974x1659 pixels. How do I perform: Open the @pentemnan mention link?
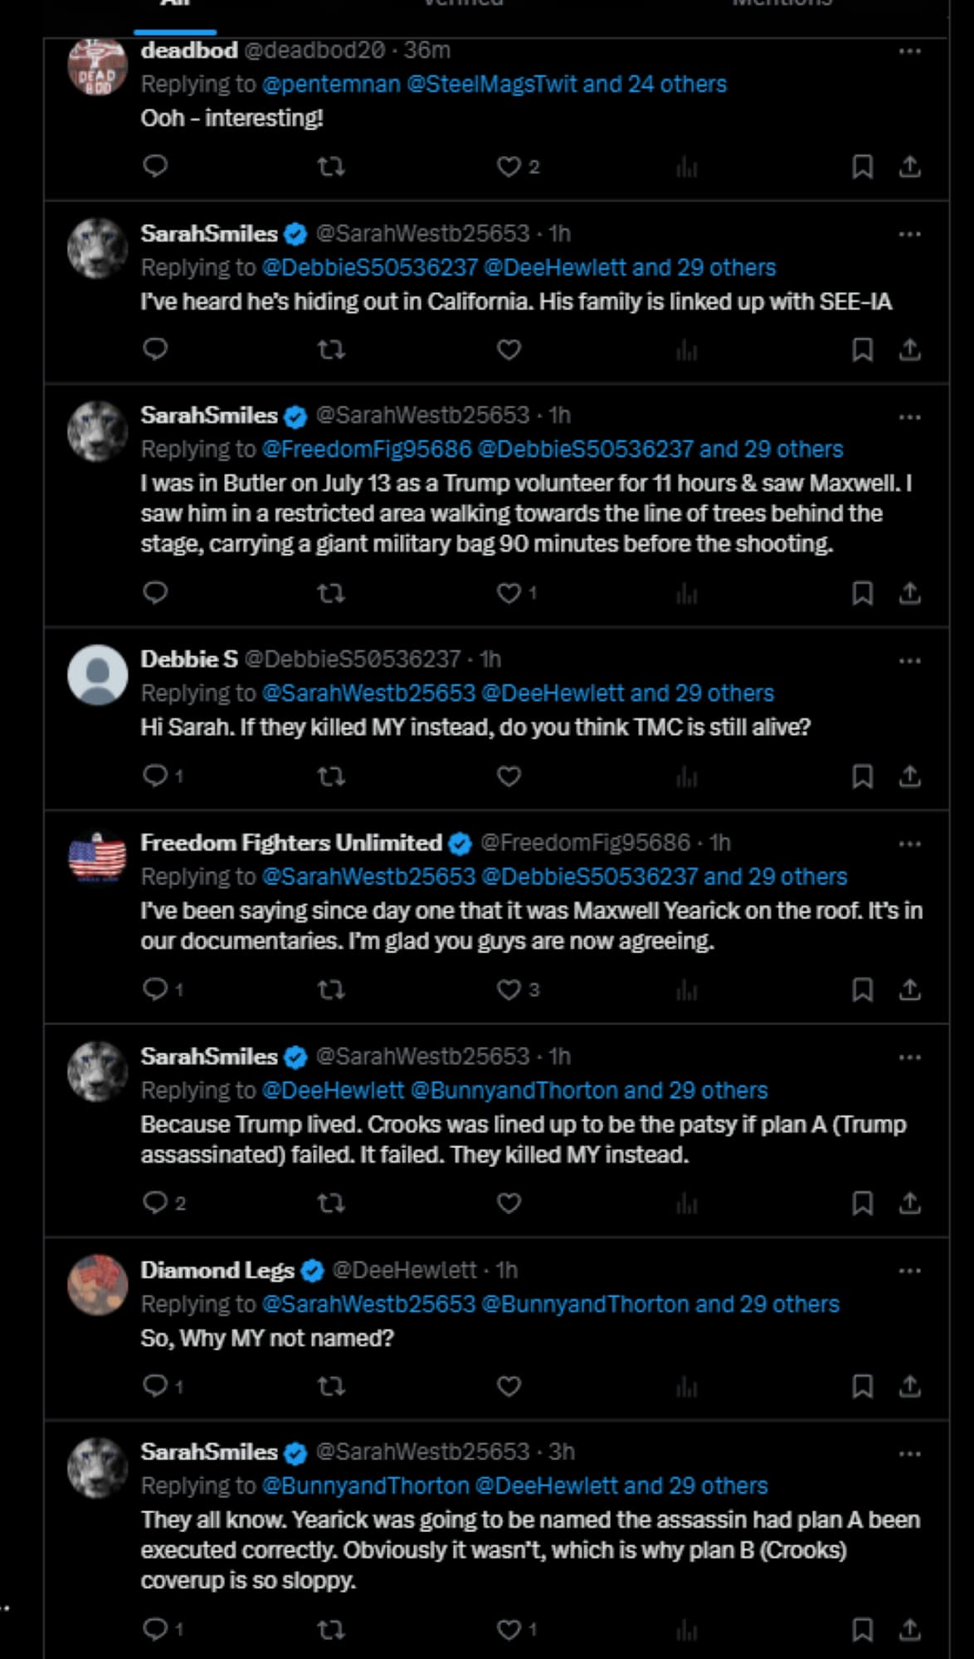(x=331, y=84)
